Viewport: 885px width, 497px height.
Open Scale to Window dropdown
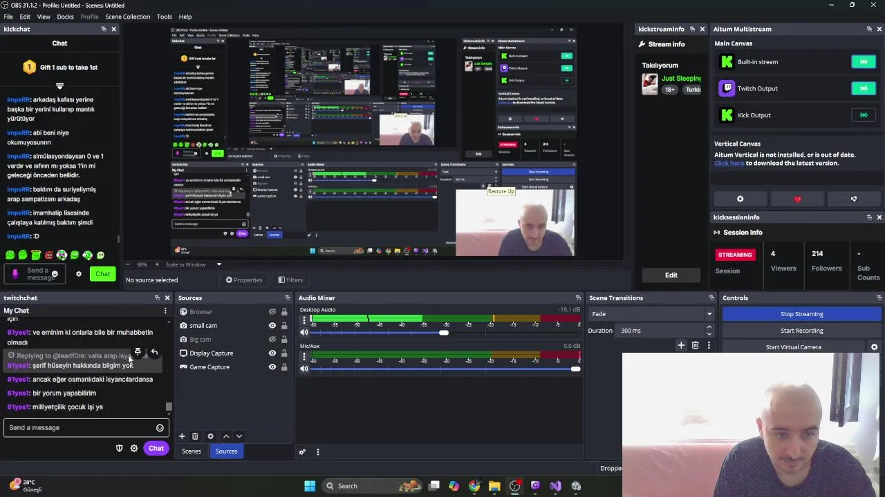pyautogui.click(x=219, y=264)
